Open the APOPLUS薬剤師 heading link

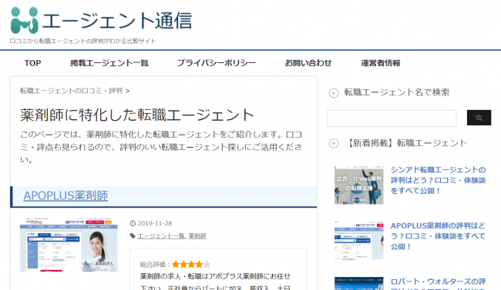(66, 195)
